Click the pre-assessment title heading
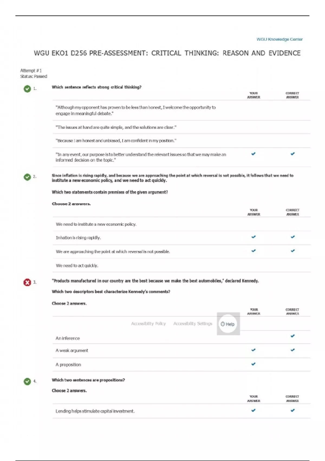The image size is (325, 461). point(167,53)
